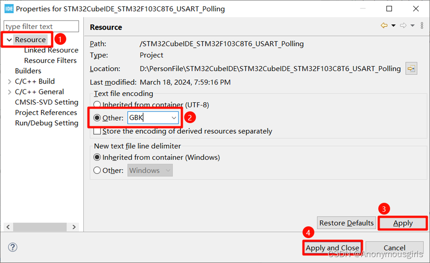Viewport: 430px width, 263px height.
Task: Click the tree horizontal scrollbar right arrow
Action: pos(74,227)
